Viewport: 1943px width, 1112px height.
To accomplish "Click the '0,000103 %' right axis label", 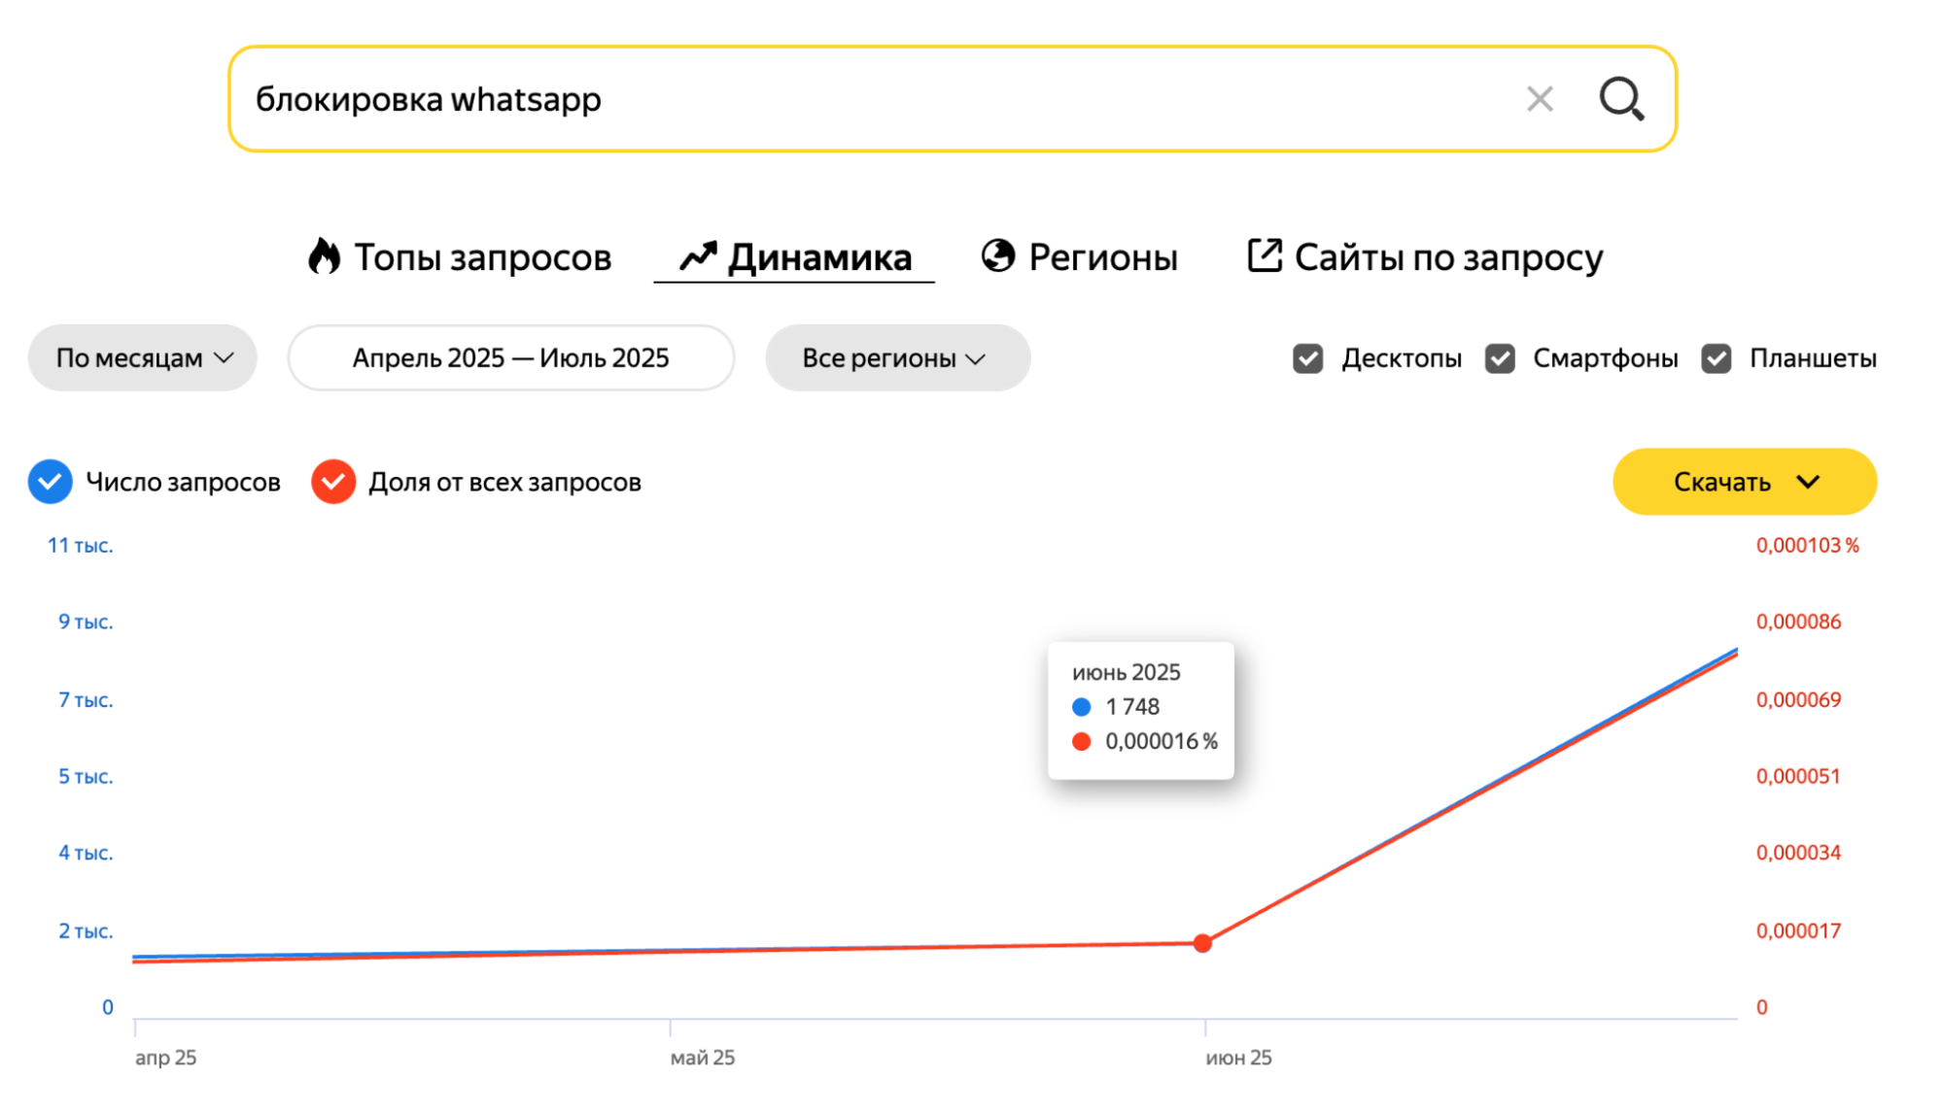I will coord(1807,546).
